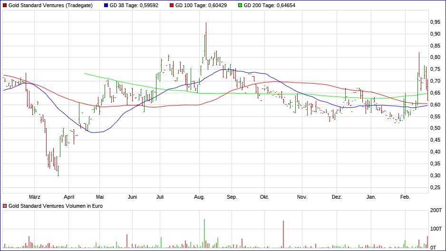Screen dimensions: 446x251
Task: Click the 0,95 price axis label
Action: point(435,22)
